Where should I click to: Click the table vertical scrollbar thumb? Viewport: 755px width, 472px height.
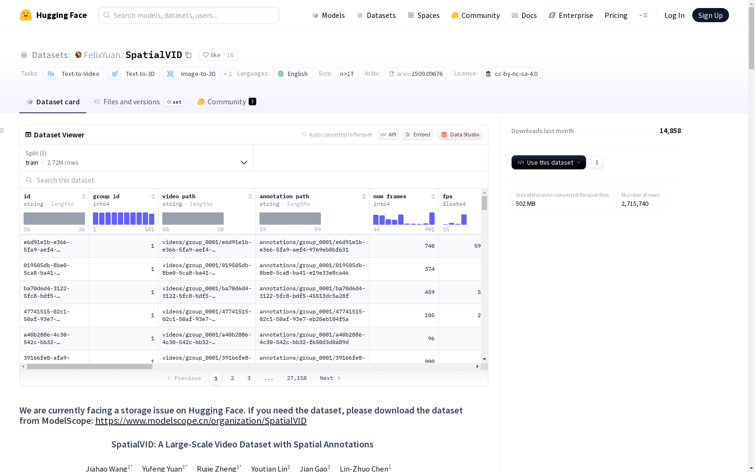coord(484,203)
